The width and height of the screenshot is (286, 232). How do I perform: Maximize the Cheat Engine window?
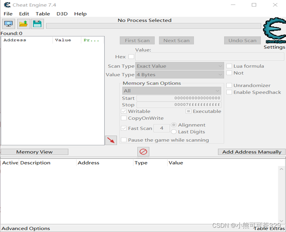click(x=254, y=5)
